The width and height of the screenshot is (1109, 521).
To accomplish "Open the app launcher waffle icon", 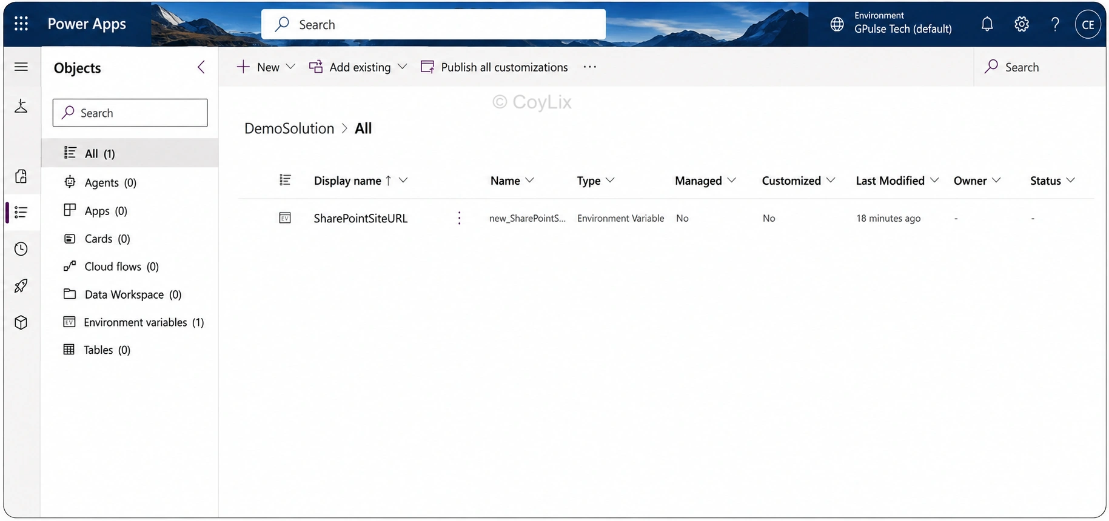I will pos(21,24).
